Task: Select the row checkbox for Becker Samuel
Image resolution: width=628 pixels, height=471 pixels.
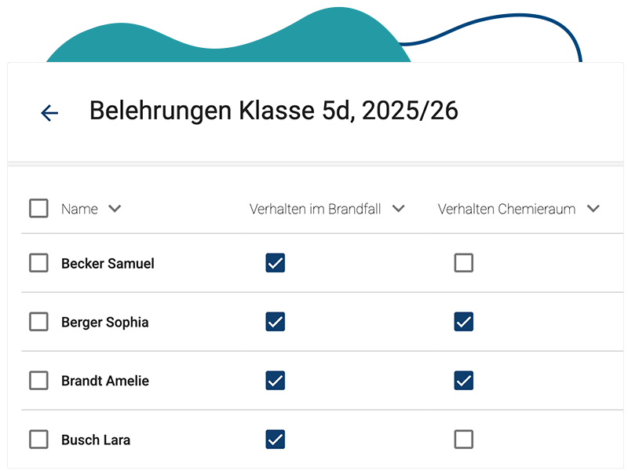Action: (38, 263)
